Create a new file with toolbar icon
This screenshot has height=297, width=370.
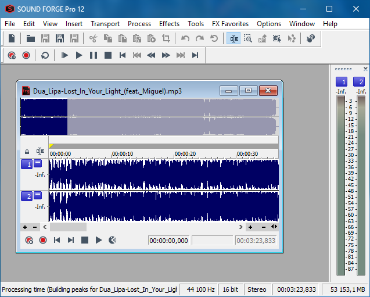pyautogui.click(x=12, y=38)
